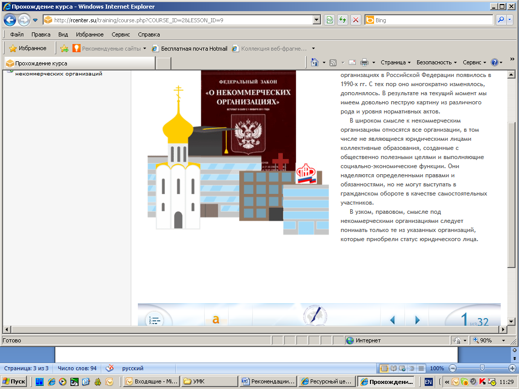519x389 pixels.
Task: Click the horizontal scrollbar right arrow
Action: [x=503, y=329]
